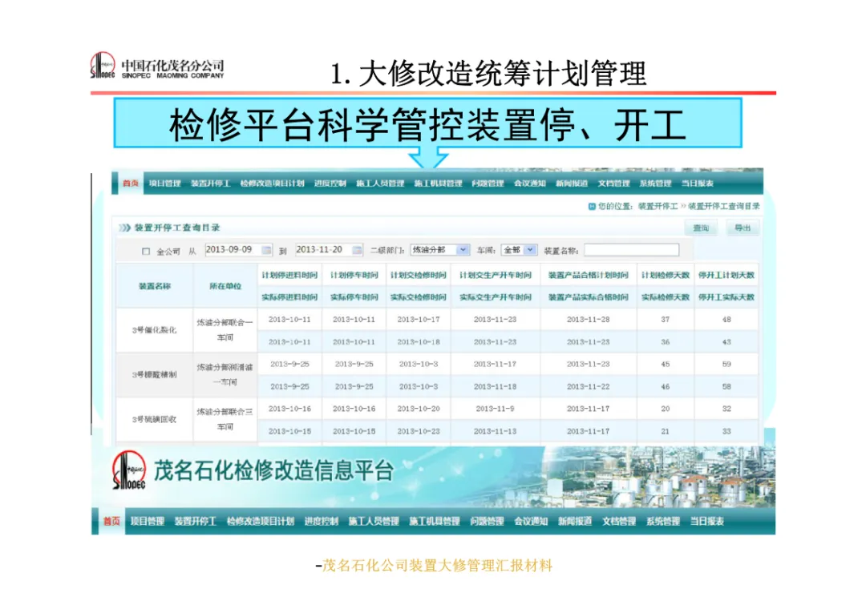Click the 装置名称 text input field
Image resolution: width=866 pixels, height=613 pixels.
pos(632,250)
